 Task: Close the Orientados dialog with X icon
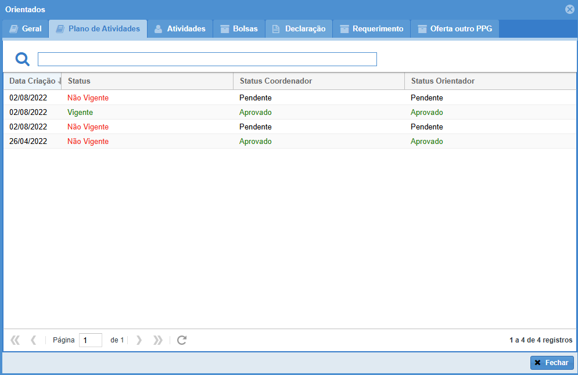pos(569,9)
